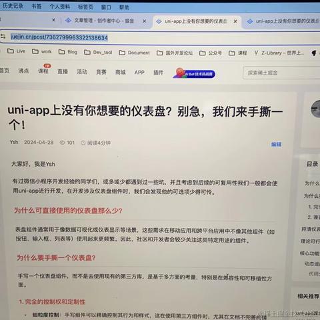Image resolution: width=320 pixels, height=320 pixels.
Task: Click the date 2024-04-28
Action: (39, 142)
